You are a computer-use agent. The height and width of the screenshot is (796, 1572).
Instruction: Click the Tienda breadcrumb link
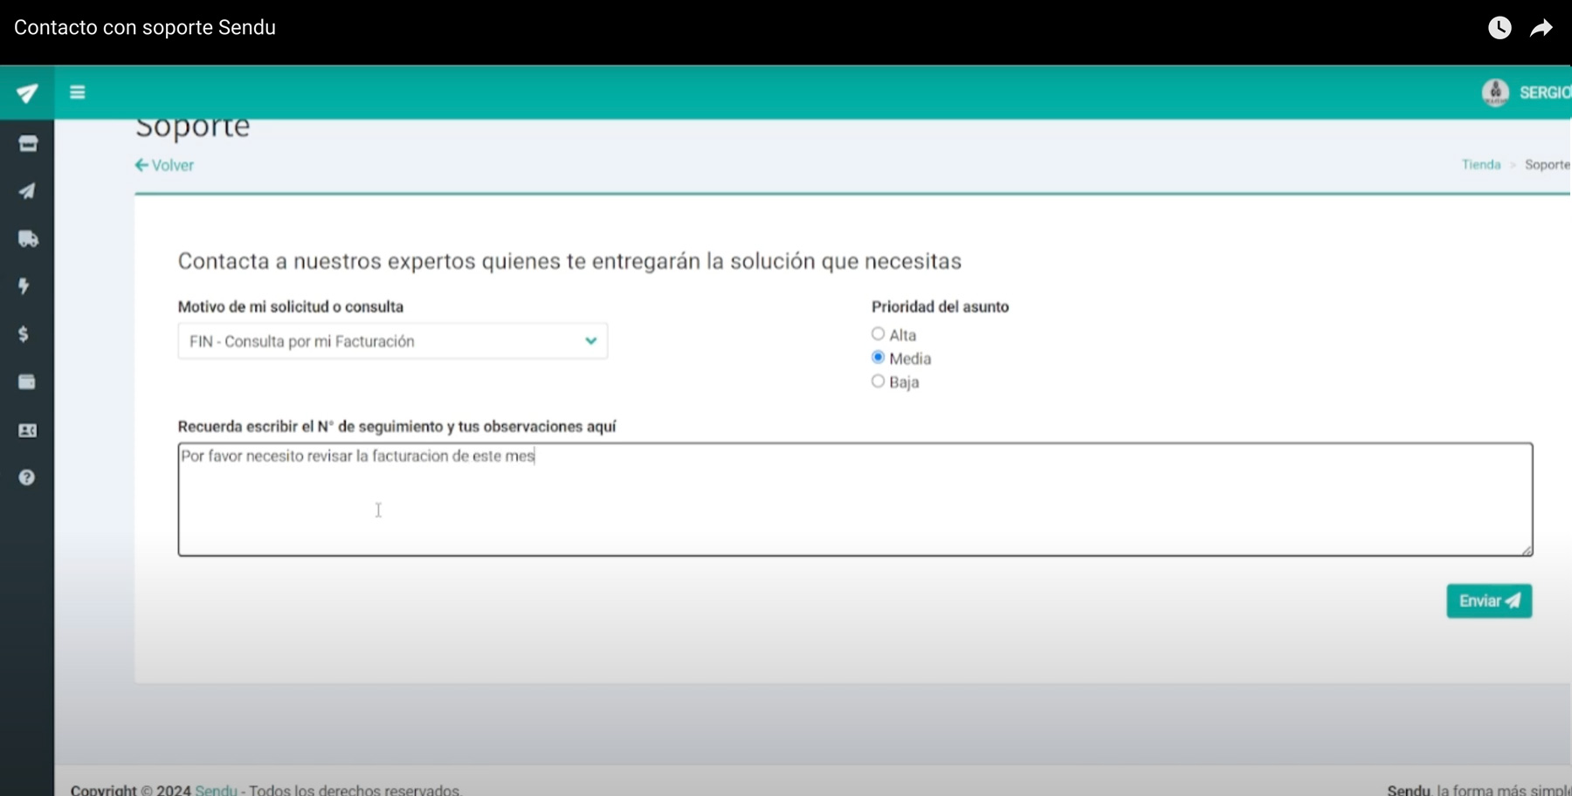(x=1480, y=165)
